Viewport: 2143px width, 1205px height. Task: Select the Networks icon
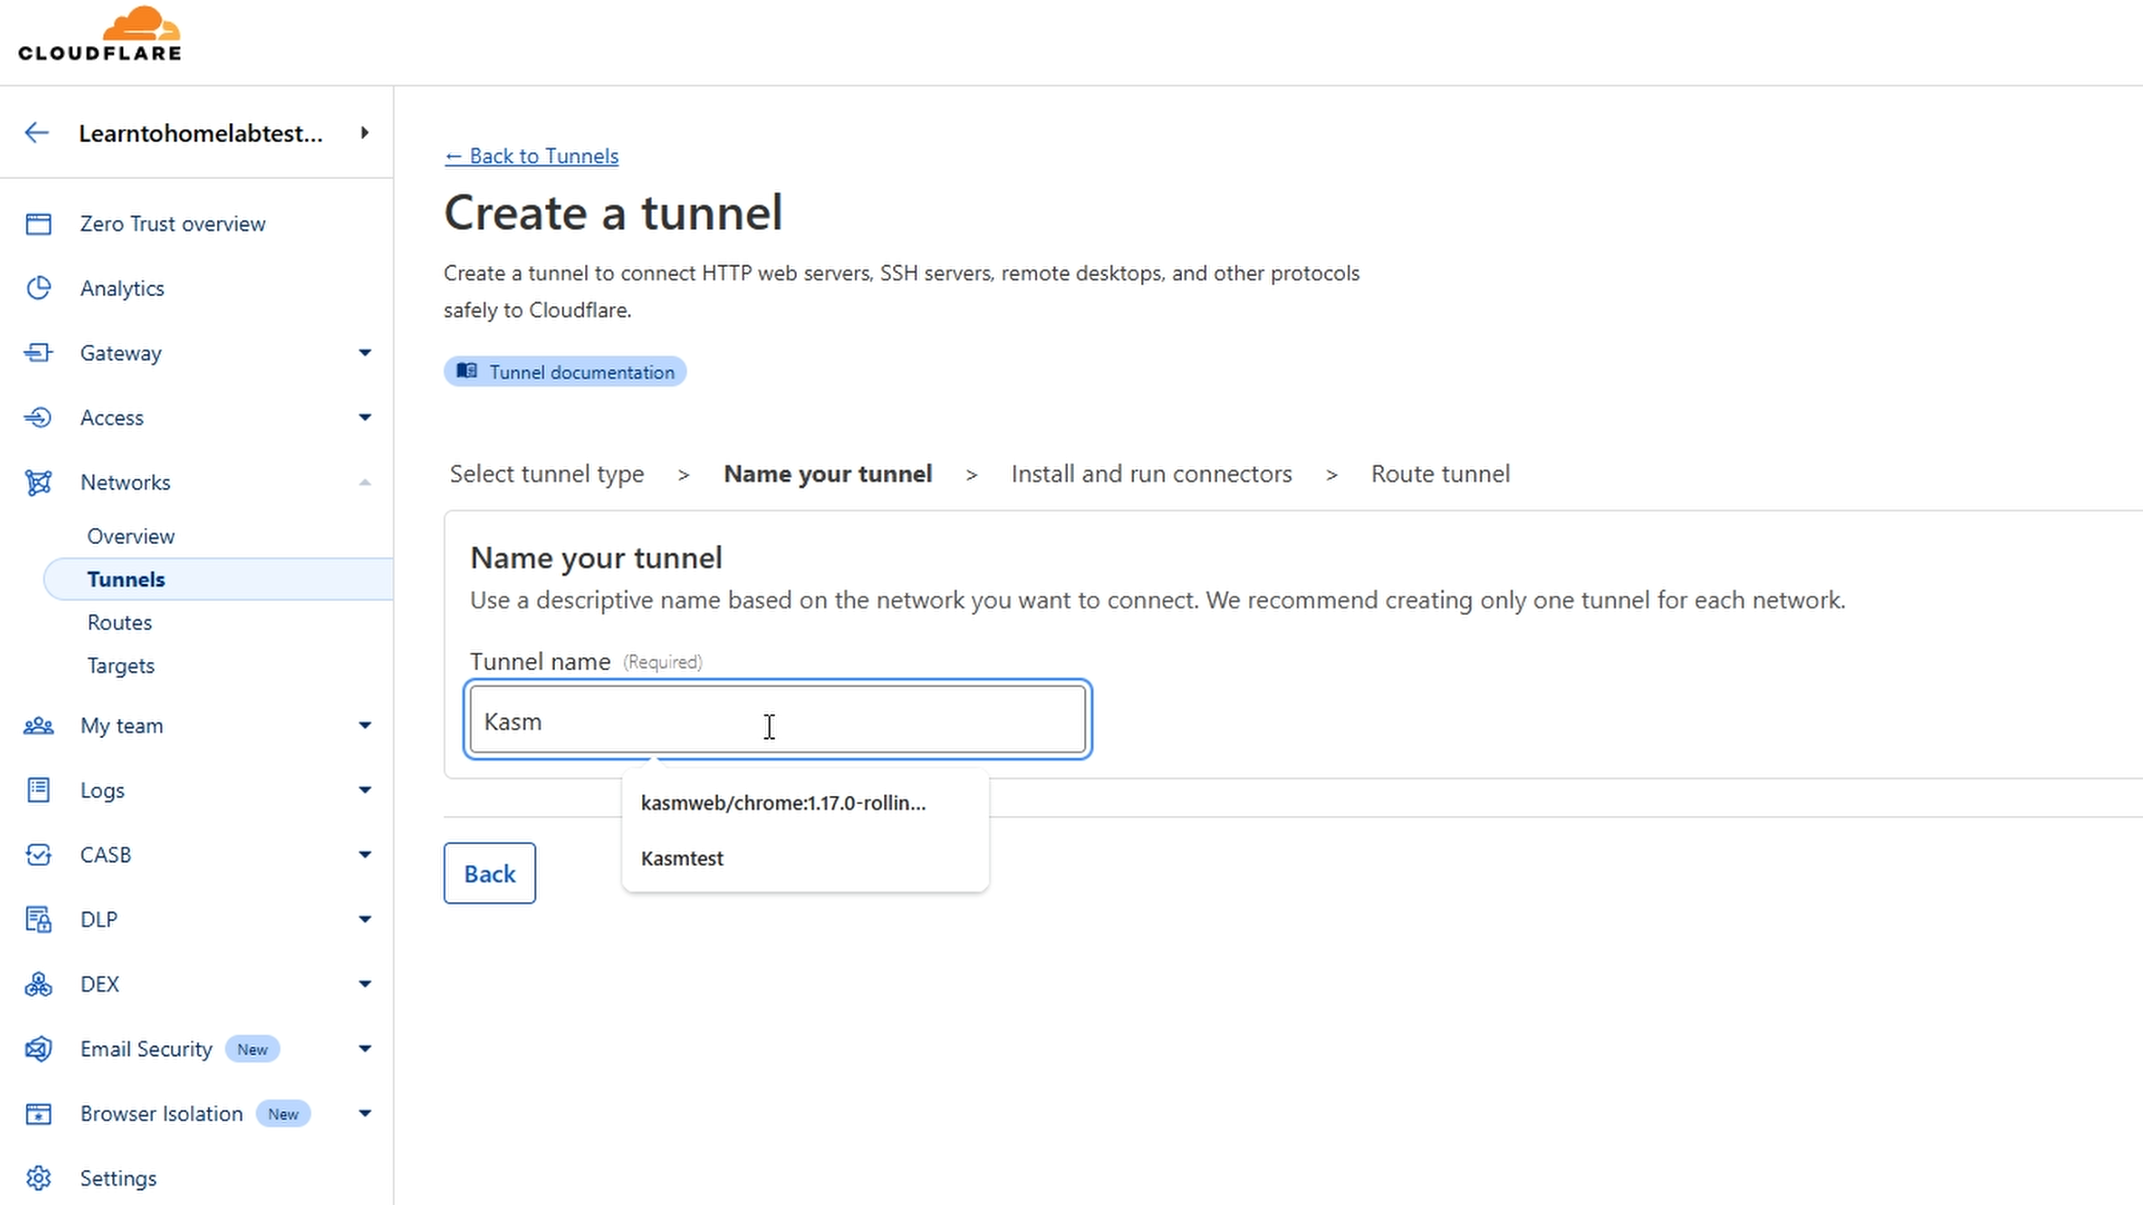(39, 482)
